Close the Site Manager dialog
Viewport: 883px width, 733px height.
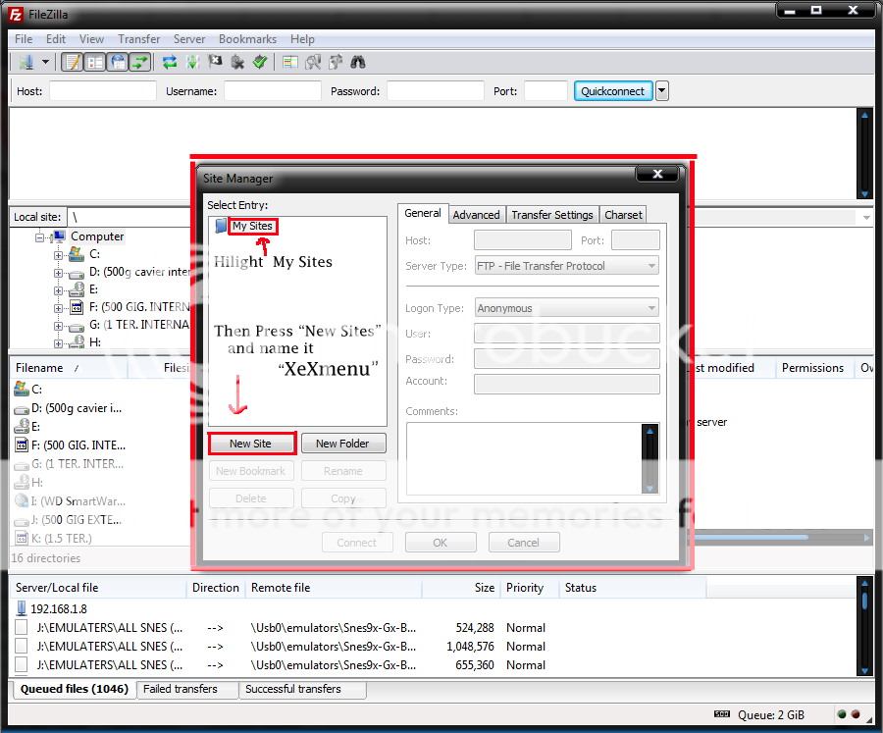[x=657, y=174]
